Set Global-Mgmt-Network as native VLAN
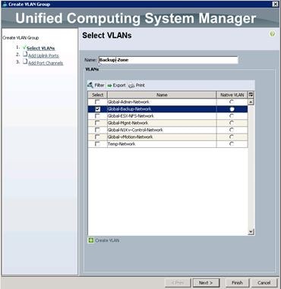Image resolution: width=281 pixels, height=289 pixels. (x=232, y=123)
